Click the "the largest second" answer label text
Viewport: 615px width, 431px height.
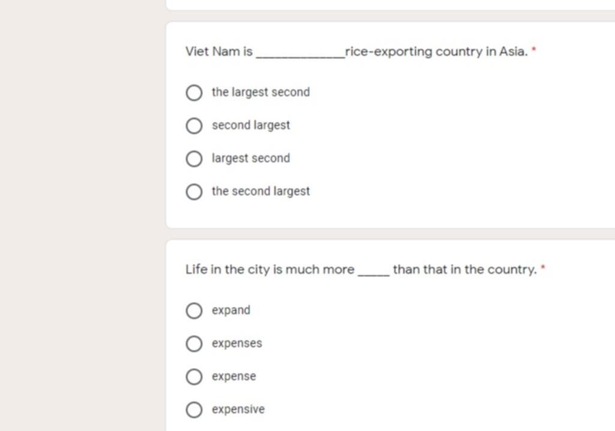click(x=261, y=92)
